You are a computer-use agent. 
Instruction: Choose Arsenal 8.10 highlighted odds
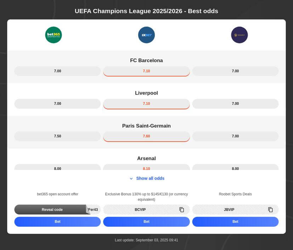pyautogui.click(x=146, y=168)
